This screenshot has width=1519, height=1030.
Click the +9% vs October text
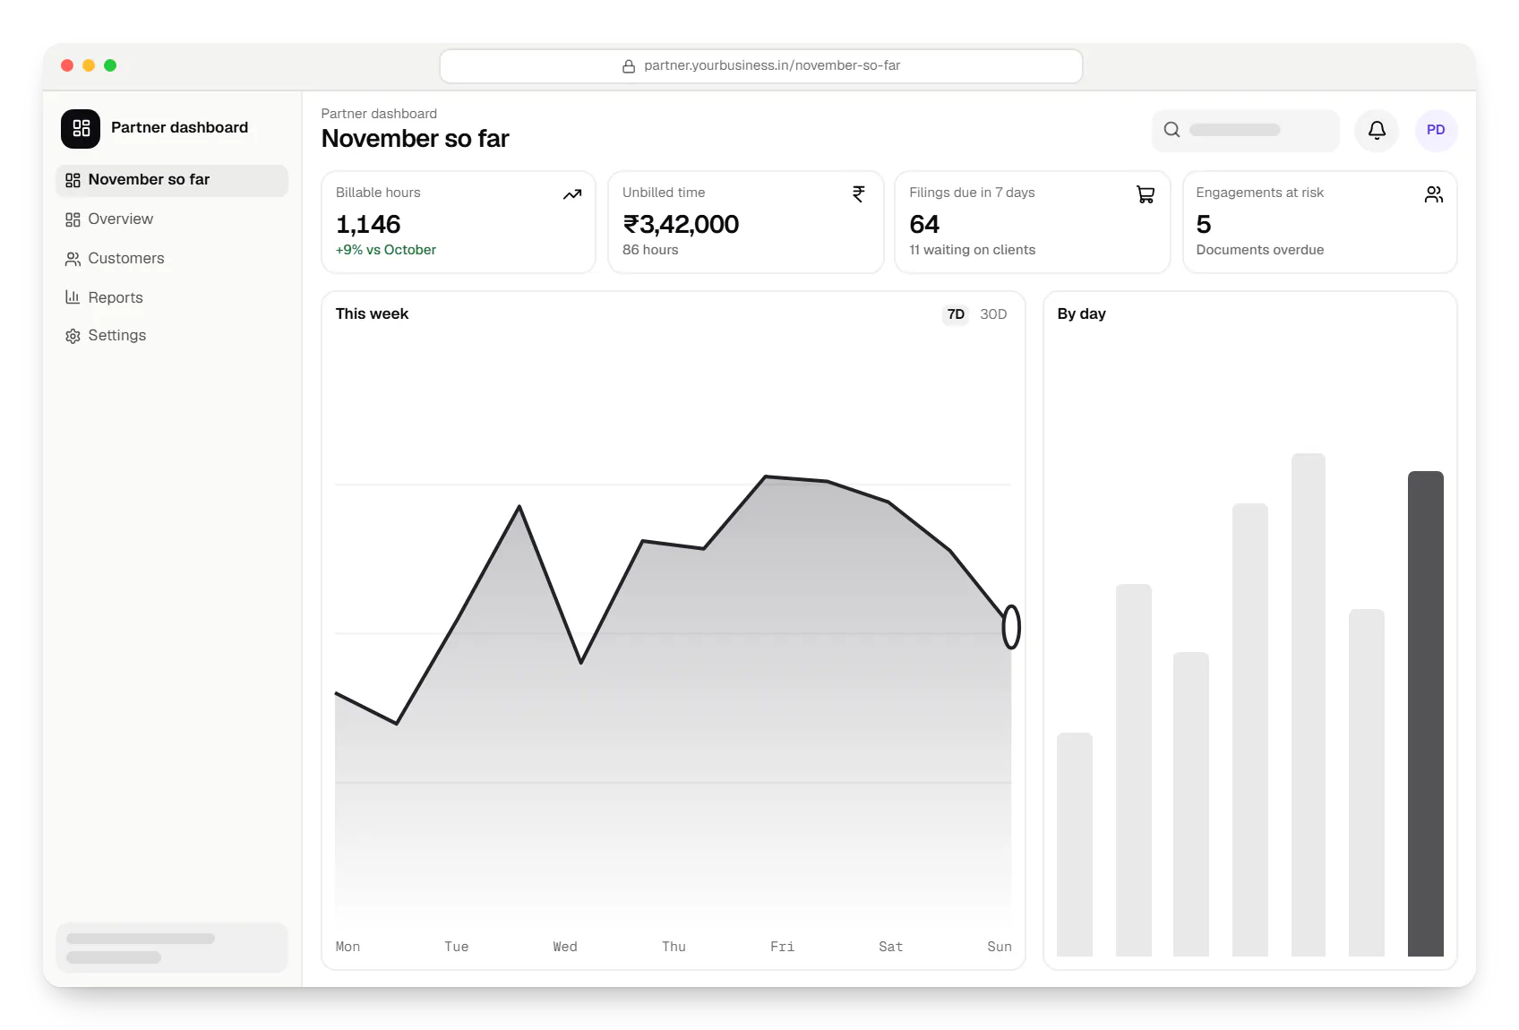[386, 250]
